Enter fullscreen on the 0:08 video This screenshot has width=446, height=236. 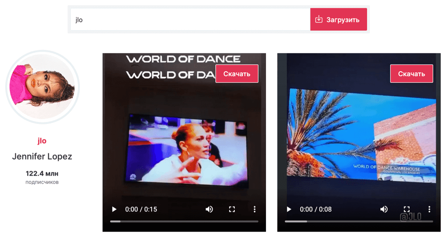coord(406,209)
